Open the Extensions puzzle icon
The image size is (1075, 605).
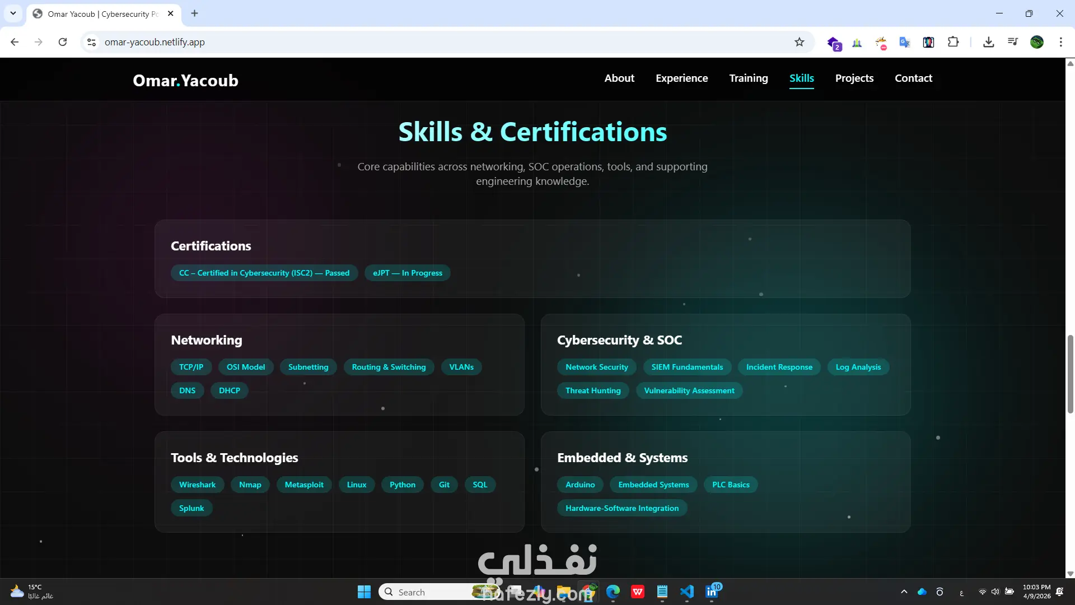tap(953, 42)
